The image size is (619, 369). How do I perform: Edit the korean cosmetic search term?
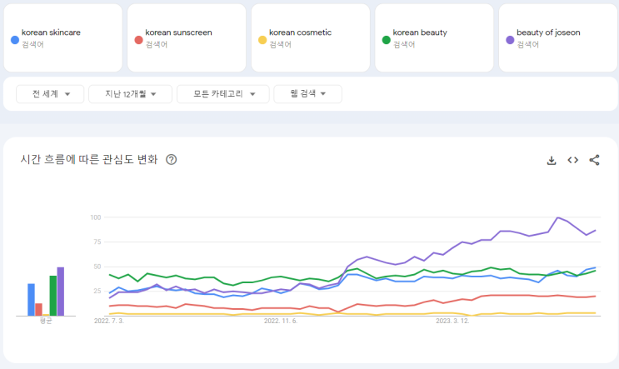(x=300, y=33)
